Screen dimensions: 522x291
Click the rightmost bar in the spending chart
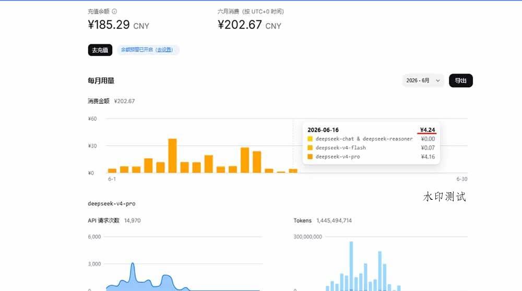(293, 171)
